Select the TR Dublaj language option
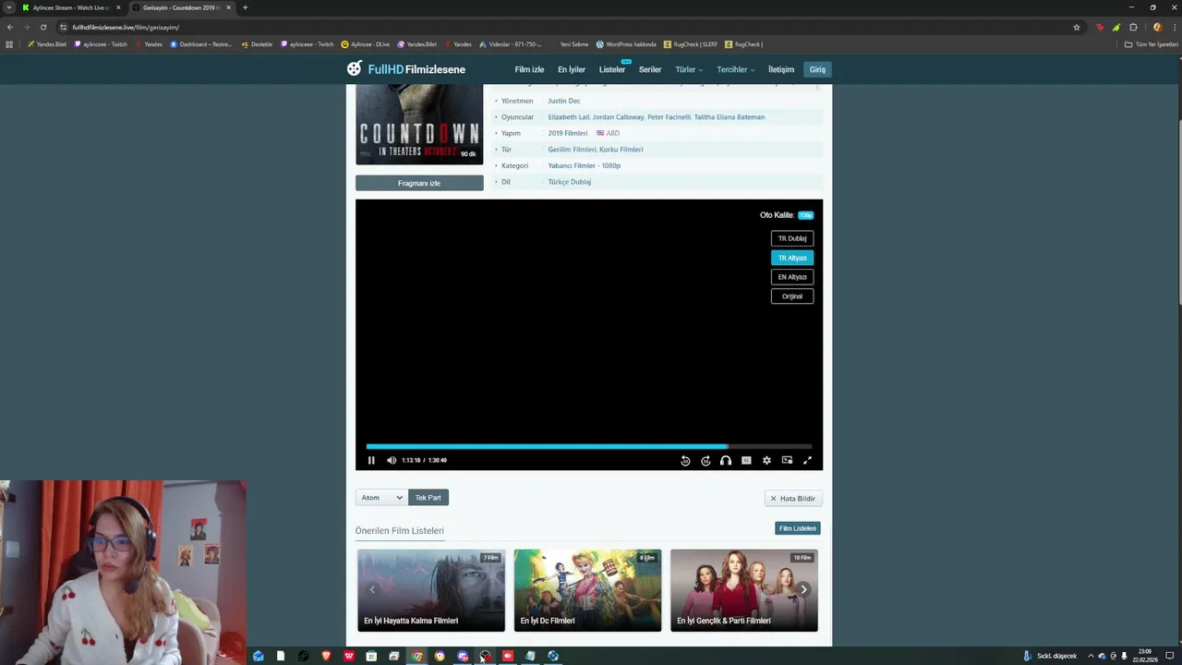The height and width of the screenshot is (665, 1182). point(792,238)
